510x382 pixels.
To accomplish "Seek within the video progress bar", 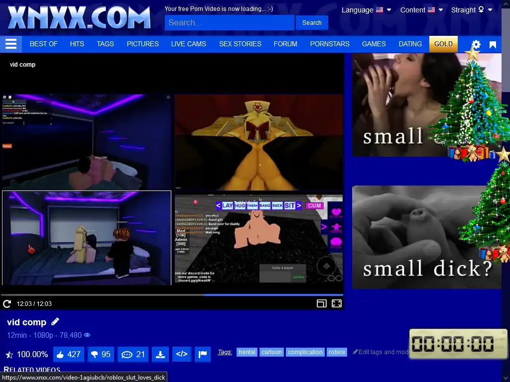I will point(172,295).
